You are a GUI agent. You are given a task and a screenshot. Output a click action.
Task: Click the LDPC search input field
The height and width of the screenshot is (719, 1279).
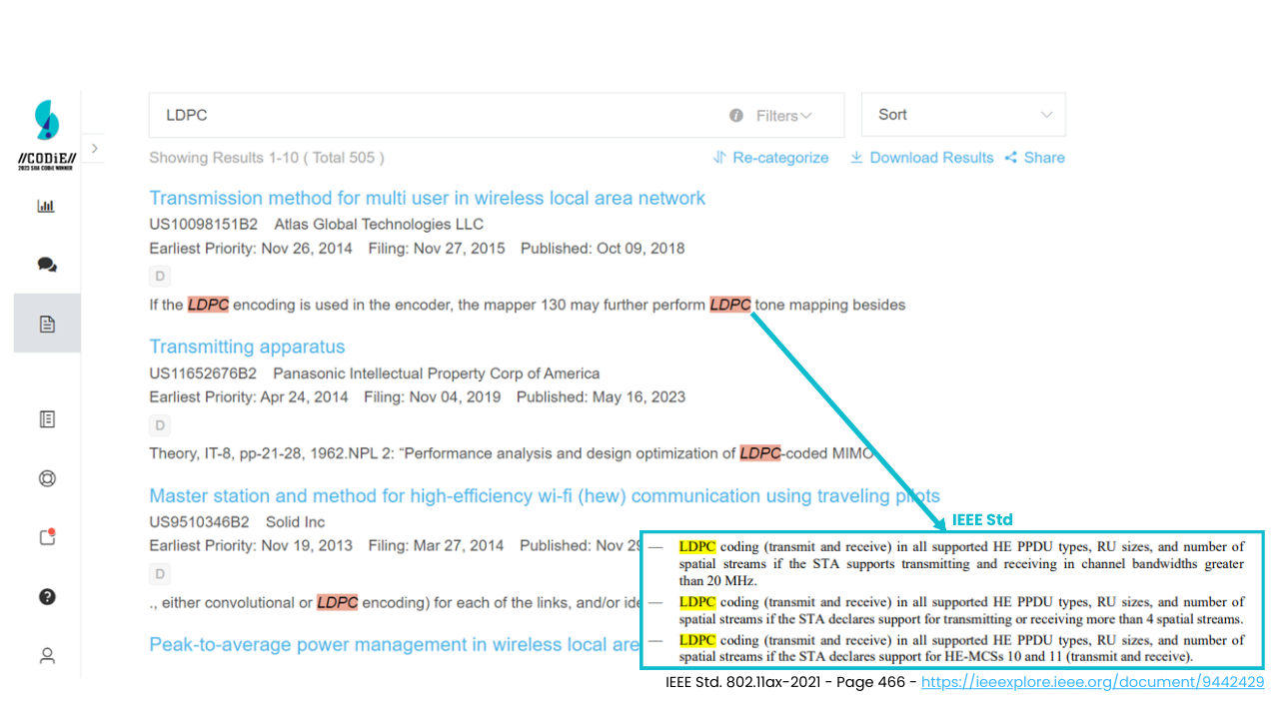[x=497, y=115]
